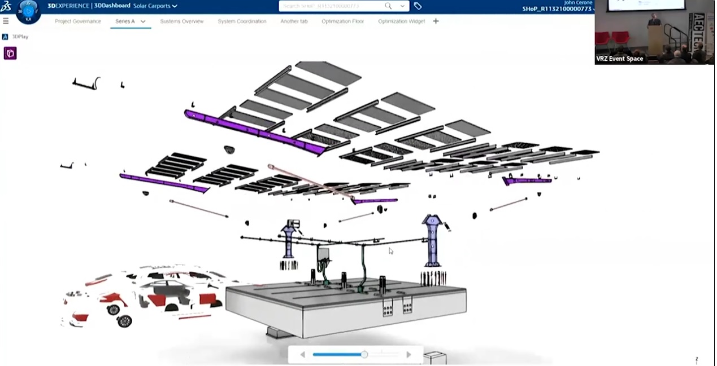The width and height of the screenshot is (717, 366).
Task: Open the System Coordination tab
Action: (242, 21)
